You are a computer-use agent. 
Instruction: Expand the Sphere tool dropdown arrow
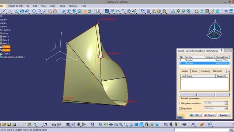(65, 13)
